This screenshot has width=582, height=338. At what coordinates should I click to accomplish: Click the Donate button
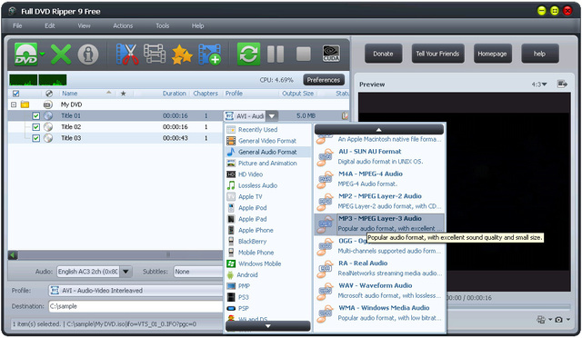click(383, 54)
